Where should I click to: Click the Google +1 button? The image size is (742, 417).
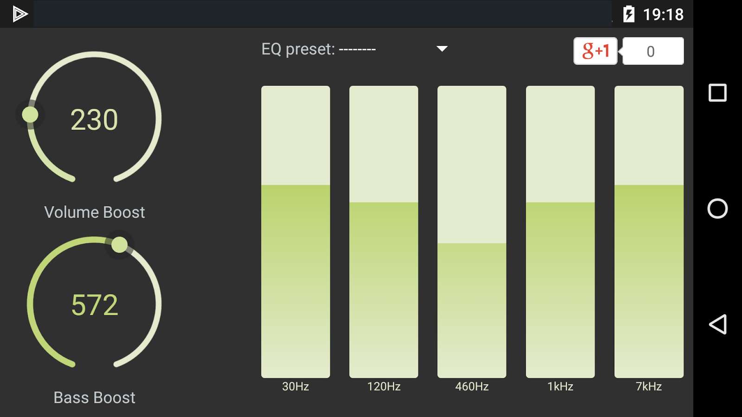[x=595, y=51]
